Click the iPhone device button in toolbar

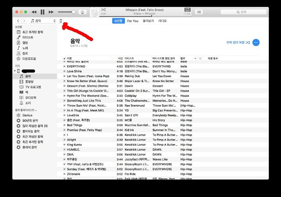coord(61,21)
